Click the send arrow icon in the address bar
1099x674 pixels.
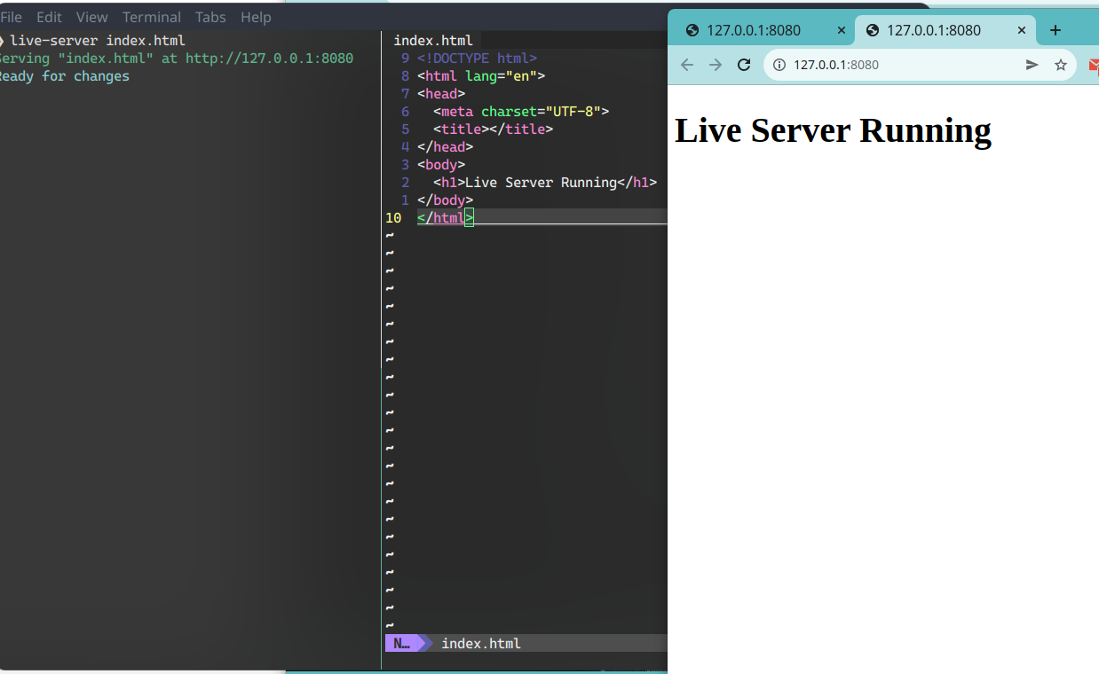click(1031, 64)
